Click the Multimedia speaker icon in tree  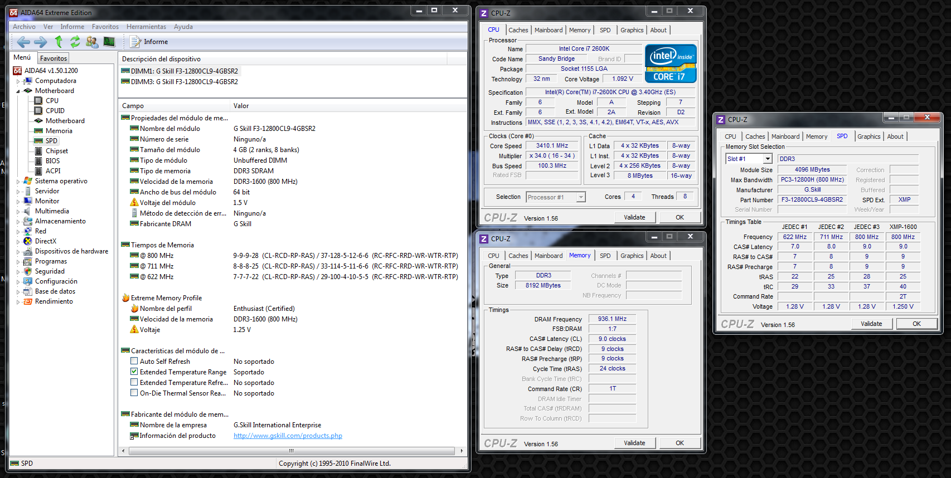coord(28,211)
